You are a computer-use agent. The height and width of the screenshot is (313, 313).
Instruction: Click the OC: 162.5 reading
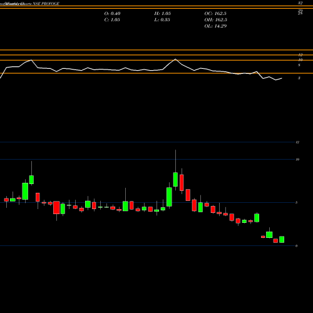(x=215, y=13)
